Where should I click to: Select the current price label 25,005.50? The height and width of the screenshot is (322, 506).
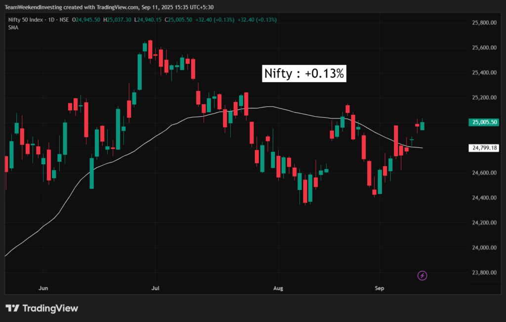484,122
